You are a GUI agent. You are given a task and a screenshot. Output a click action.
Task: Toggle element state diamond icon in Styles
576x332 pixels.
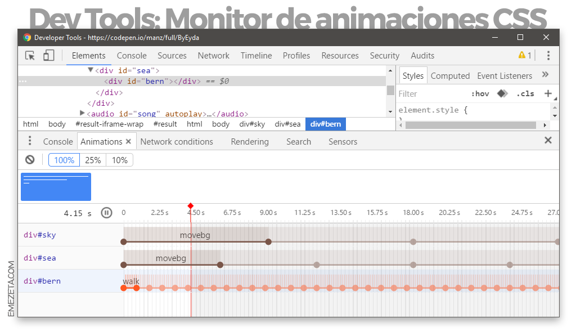click(x=502, y=93)
